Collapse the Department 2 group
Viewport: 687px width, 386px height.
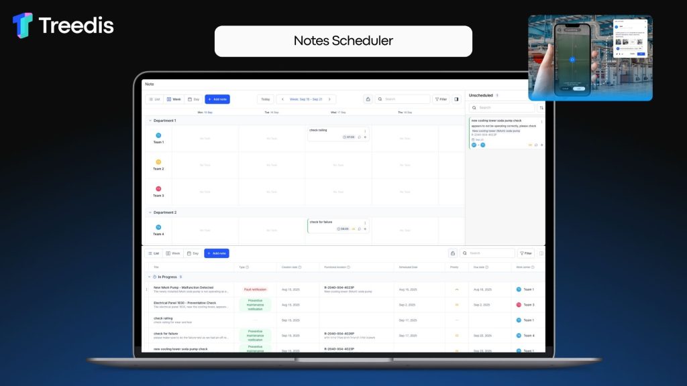tap(150, 212)
